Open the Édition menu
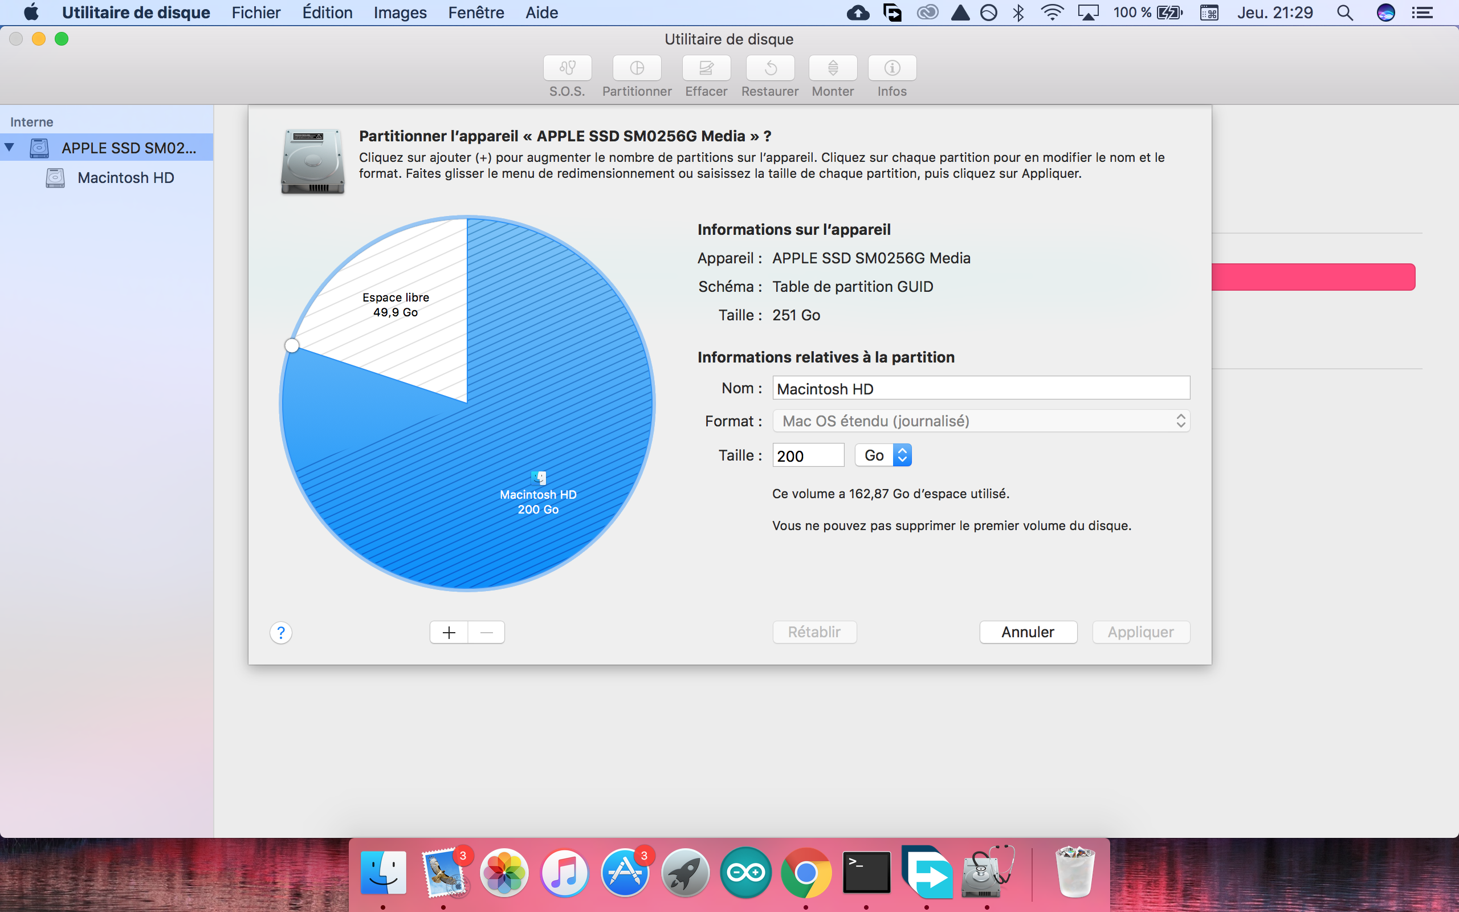1459x912 pixels. 327,12
